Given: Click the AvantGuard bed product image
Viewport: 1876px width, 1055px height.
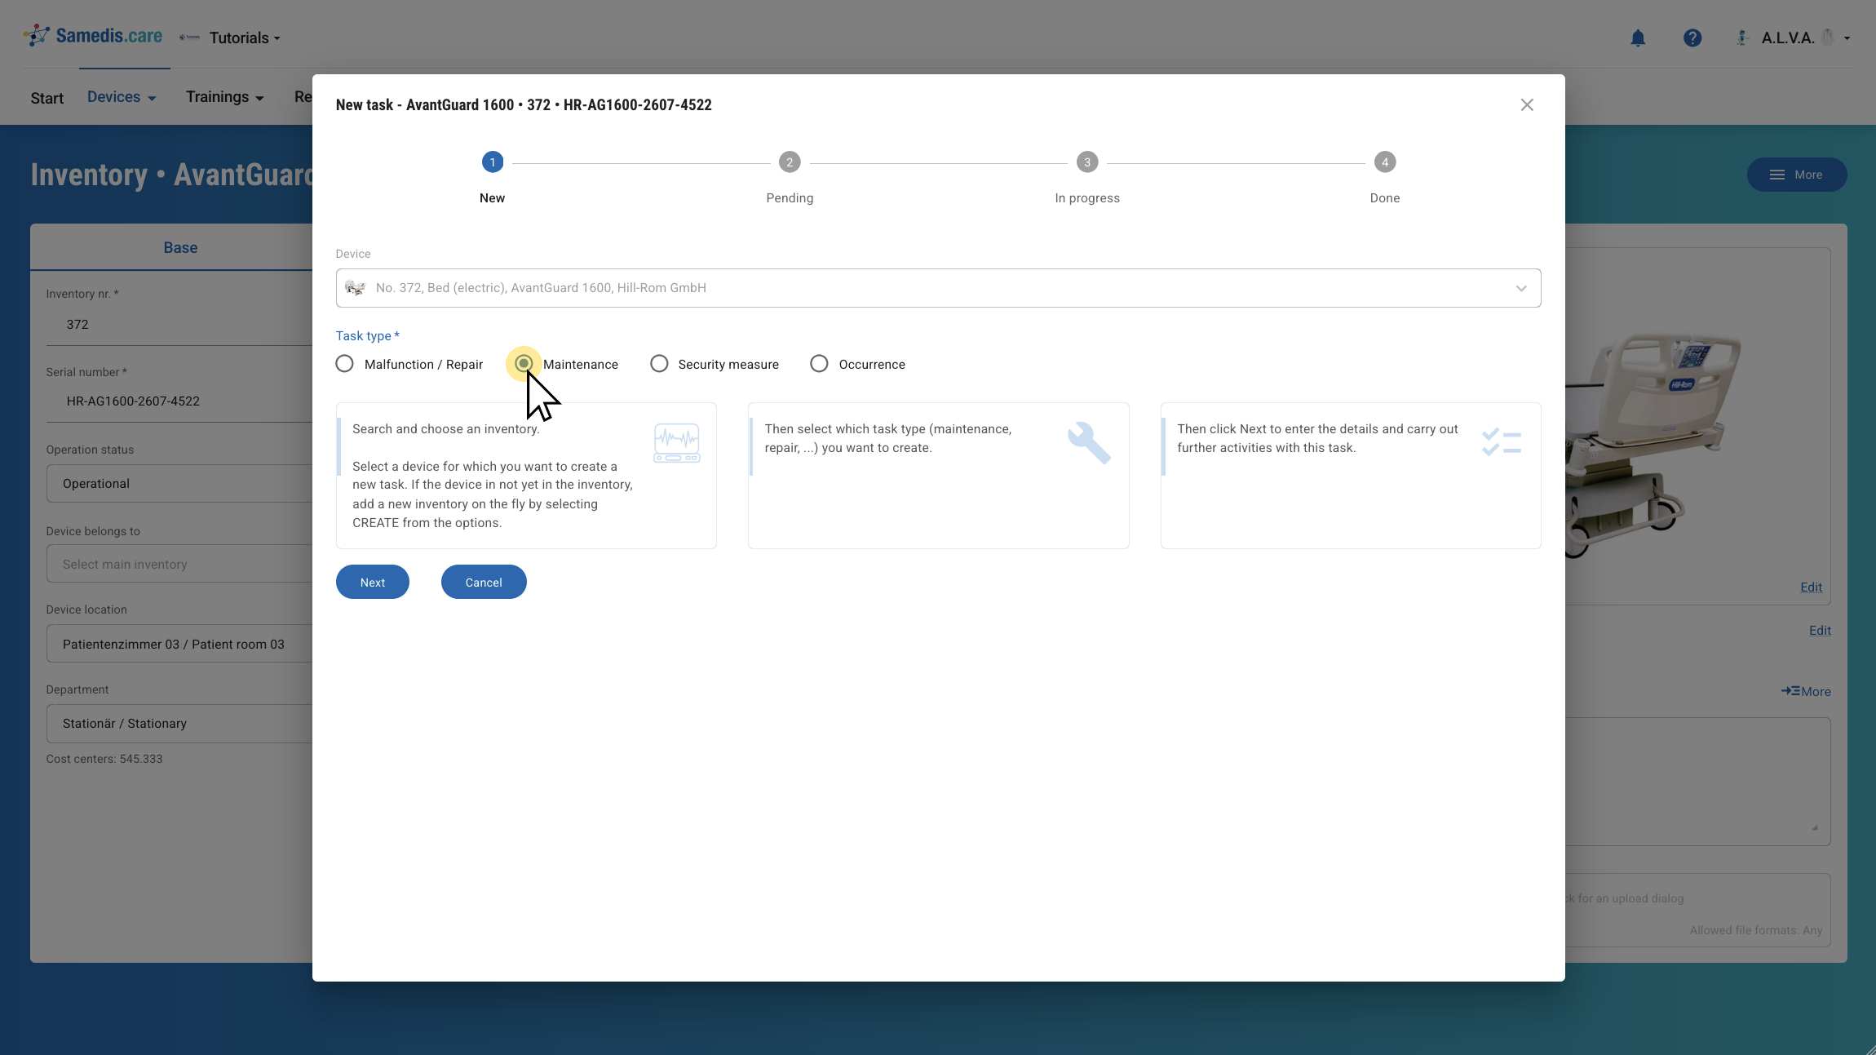Looking at the screenshot, I should coord(1653,445).
